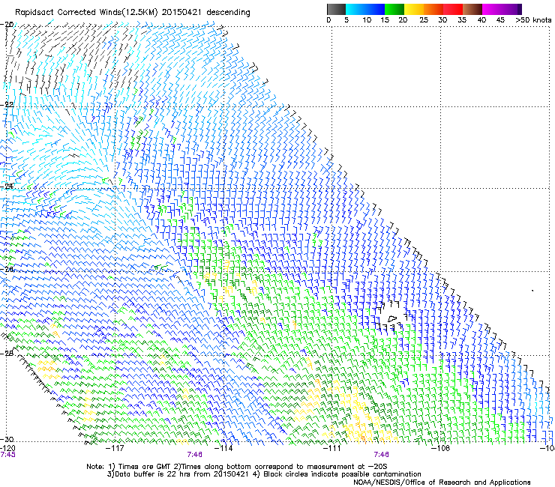555x487 pixels.
Task: Click the magenta 40–45 knots legend swatch
Action: (492, 9)
